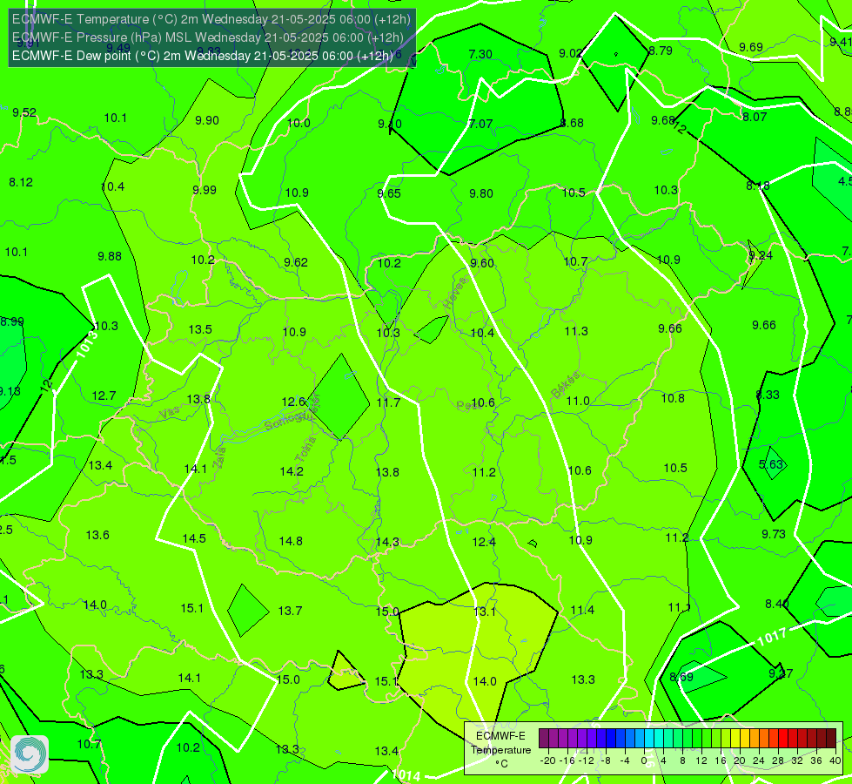The width and height of the screenshot is (852, 784).
Task: Click the 13.7 temperature value
Action: [290, 611]
